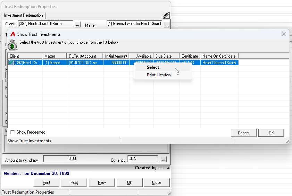Click the green checkmark on Heidi's row
The height and width of the screenshot is (196, 292).
pos(11,62)
